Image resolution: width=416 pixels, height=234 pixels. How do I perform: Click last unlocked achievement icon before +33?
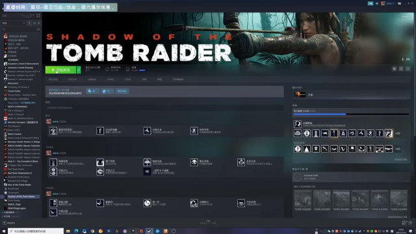pyautogui.click(x=389, y=133)
